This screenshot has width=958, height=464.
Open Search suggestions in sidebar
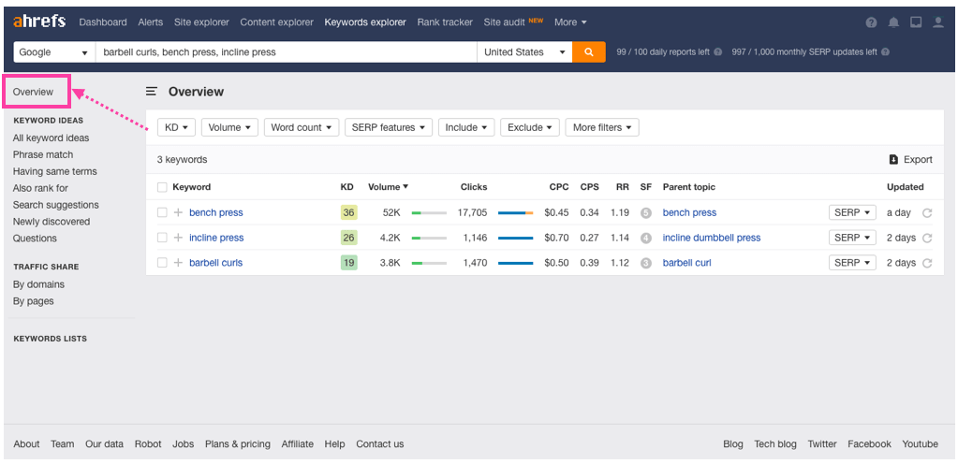[55, 205]
